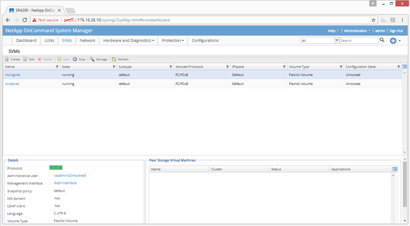
Task: Click the Create SVM toolbar icon
Action: coord(7,59)
